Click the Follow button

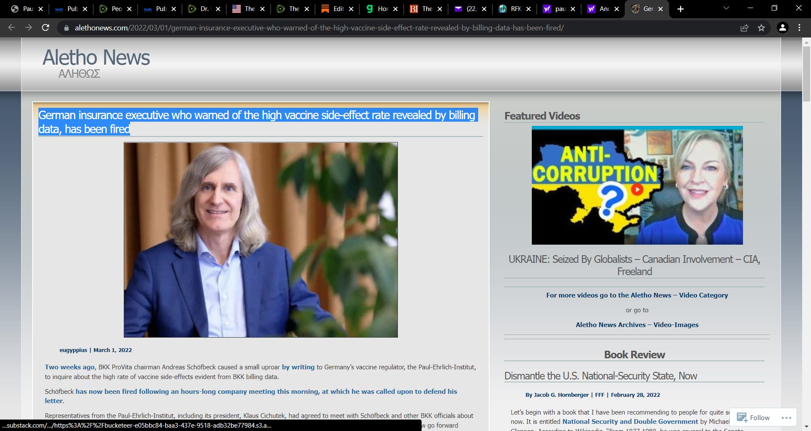tap(753, 417)
